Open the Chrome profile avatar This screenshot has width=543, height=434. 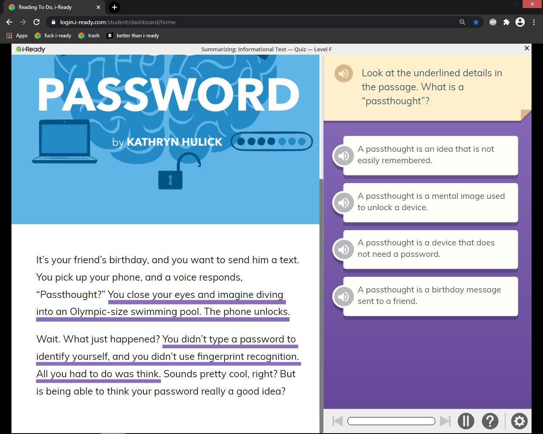coord(520,22)
